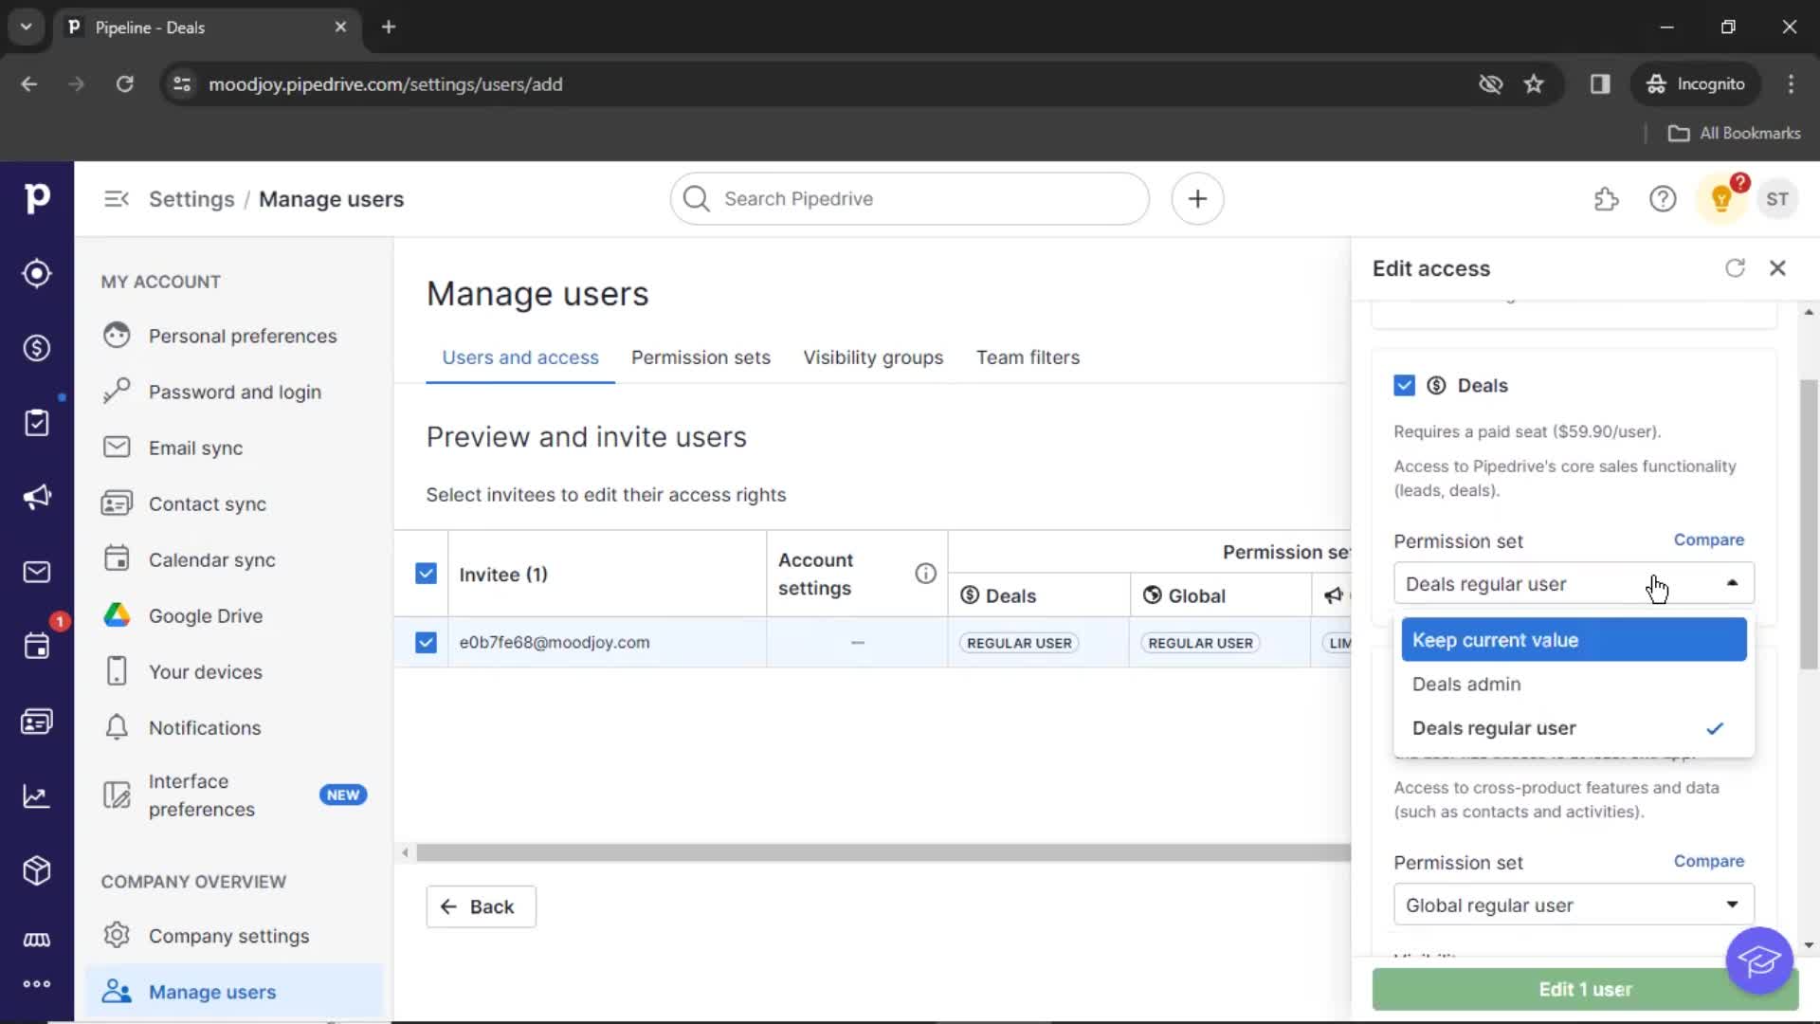The image size is (1820, 1024).
Task: Open browser tab search chevron
Action: click(x=27, y=27)
